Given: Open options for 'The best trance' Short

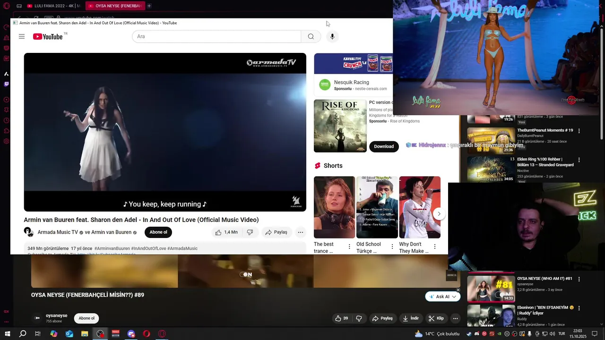Looking at the screenshot, I should (x=349, y=246).
